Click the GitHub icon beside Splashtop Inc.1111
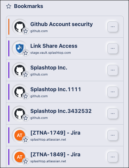The width and height of the screenshot is (129, 168). point(20,92)
